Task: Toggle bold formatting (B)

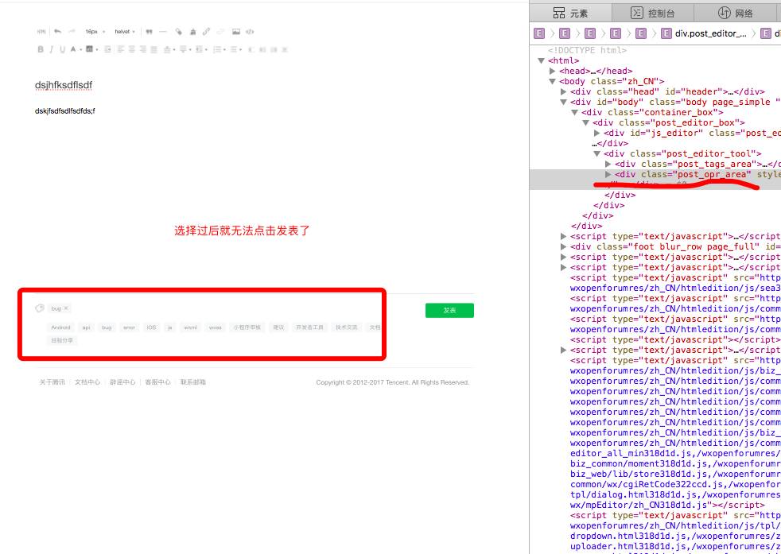Action: click(41, 49)
